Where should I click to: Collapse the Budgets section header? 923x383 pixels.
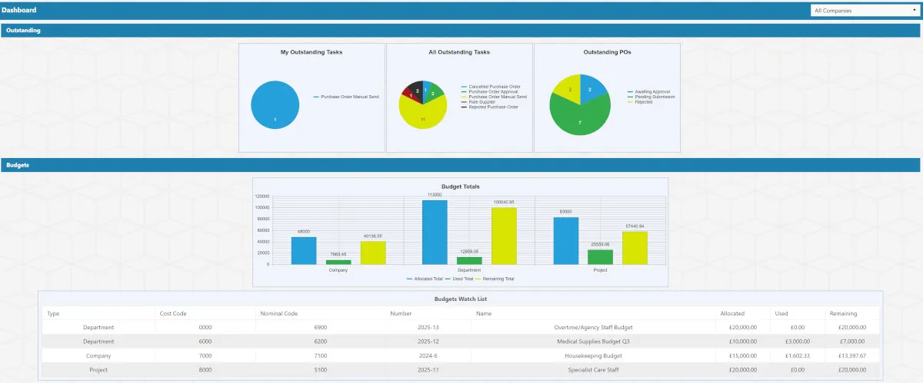460,165
